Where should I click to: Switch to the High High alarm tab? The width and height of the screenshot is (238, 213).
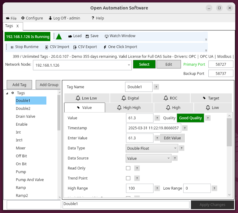[129, 108]
